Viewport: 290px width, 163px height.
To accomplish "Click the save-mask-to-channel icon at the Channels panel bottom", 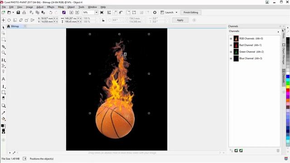I will 236,151.
